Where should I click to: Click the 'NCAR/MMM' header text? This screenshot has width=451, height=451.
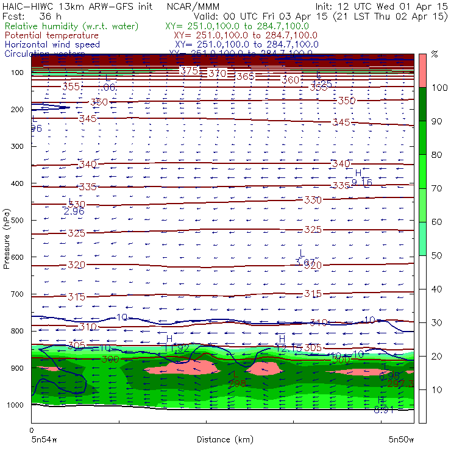click(193, 6)
